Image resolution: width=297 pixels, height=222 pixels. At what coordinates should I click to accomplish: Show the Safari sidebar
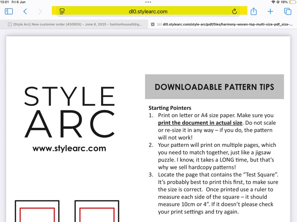pos(9,12)
